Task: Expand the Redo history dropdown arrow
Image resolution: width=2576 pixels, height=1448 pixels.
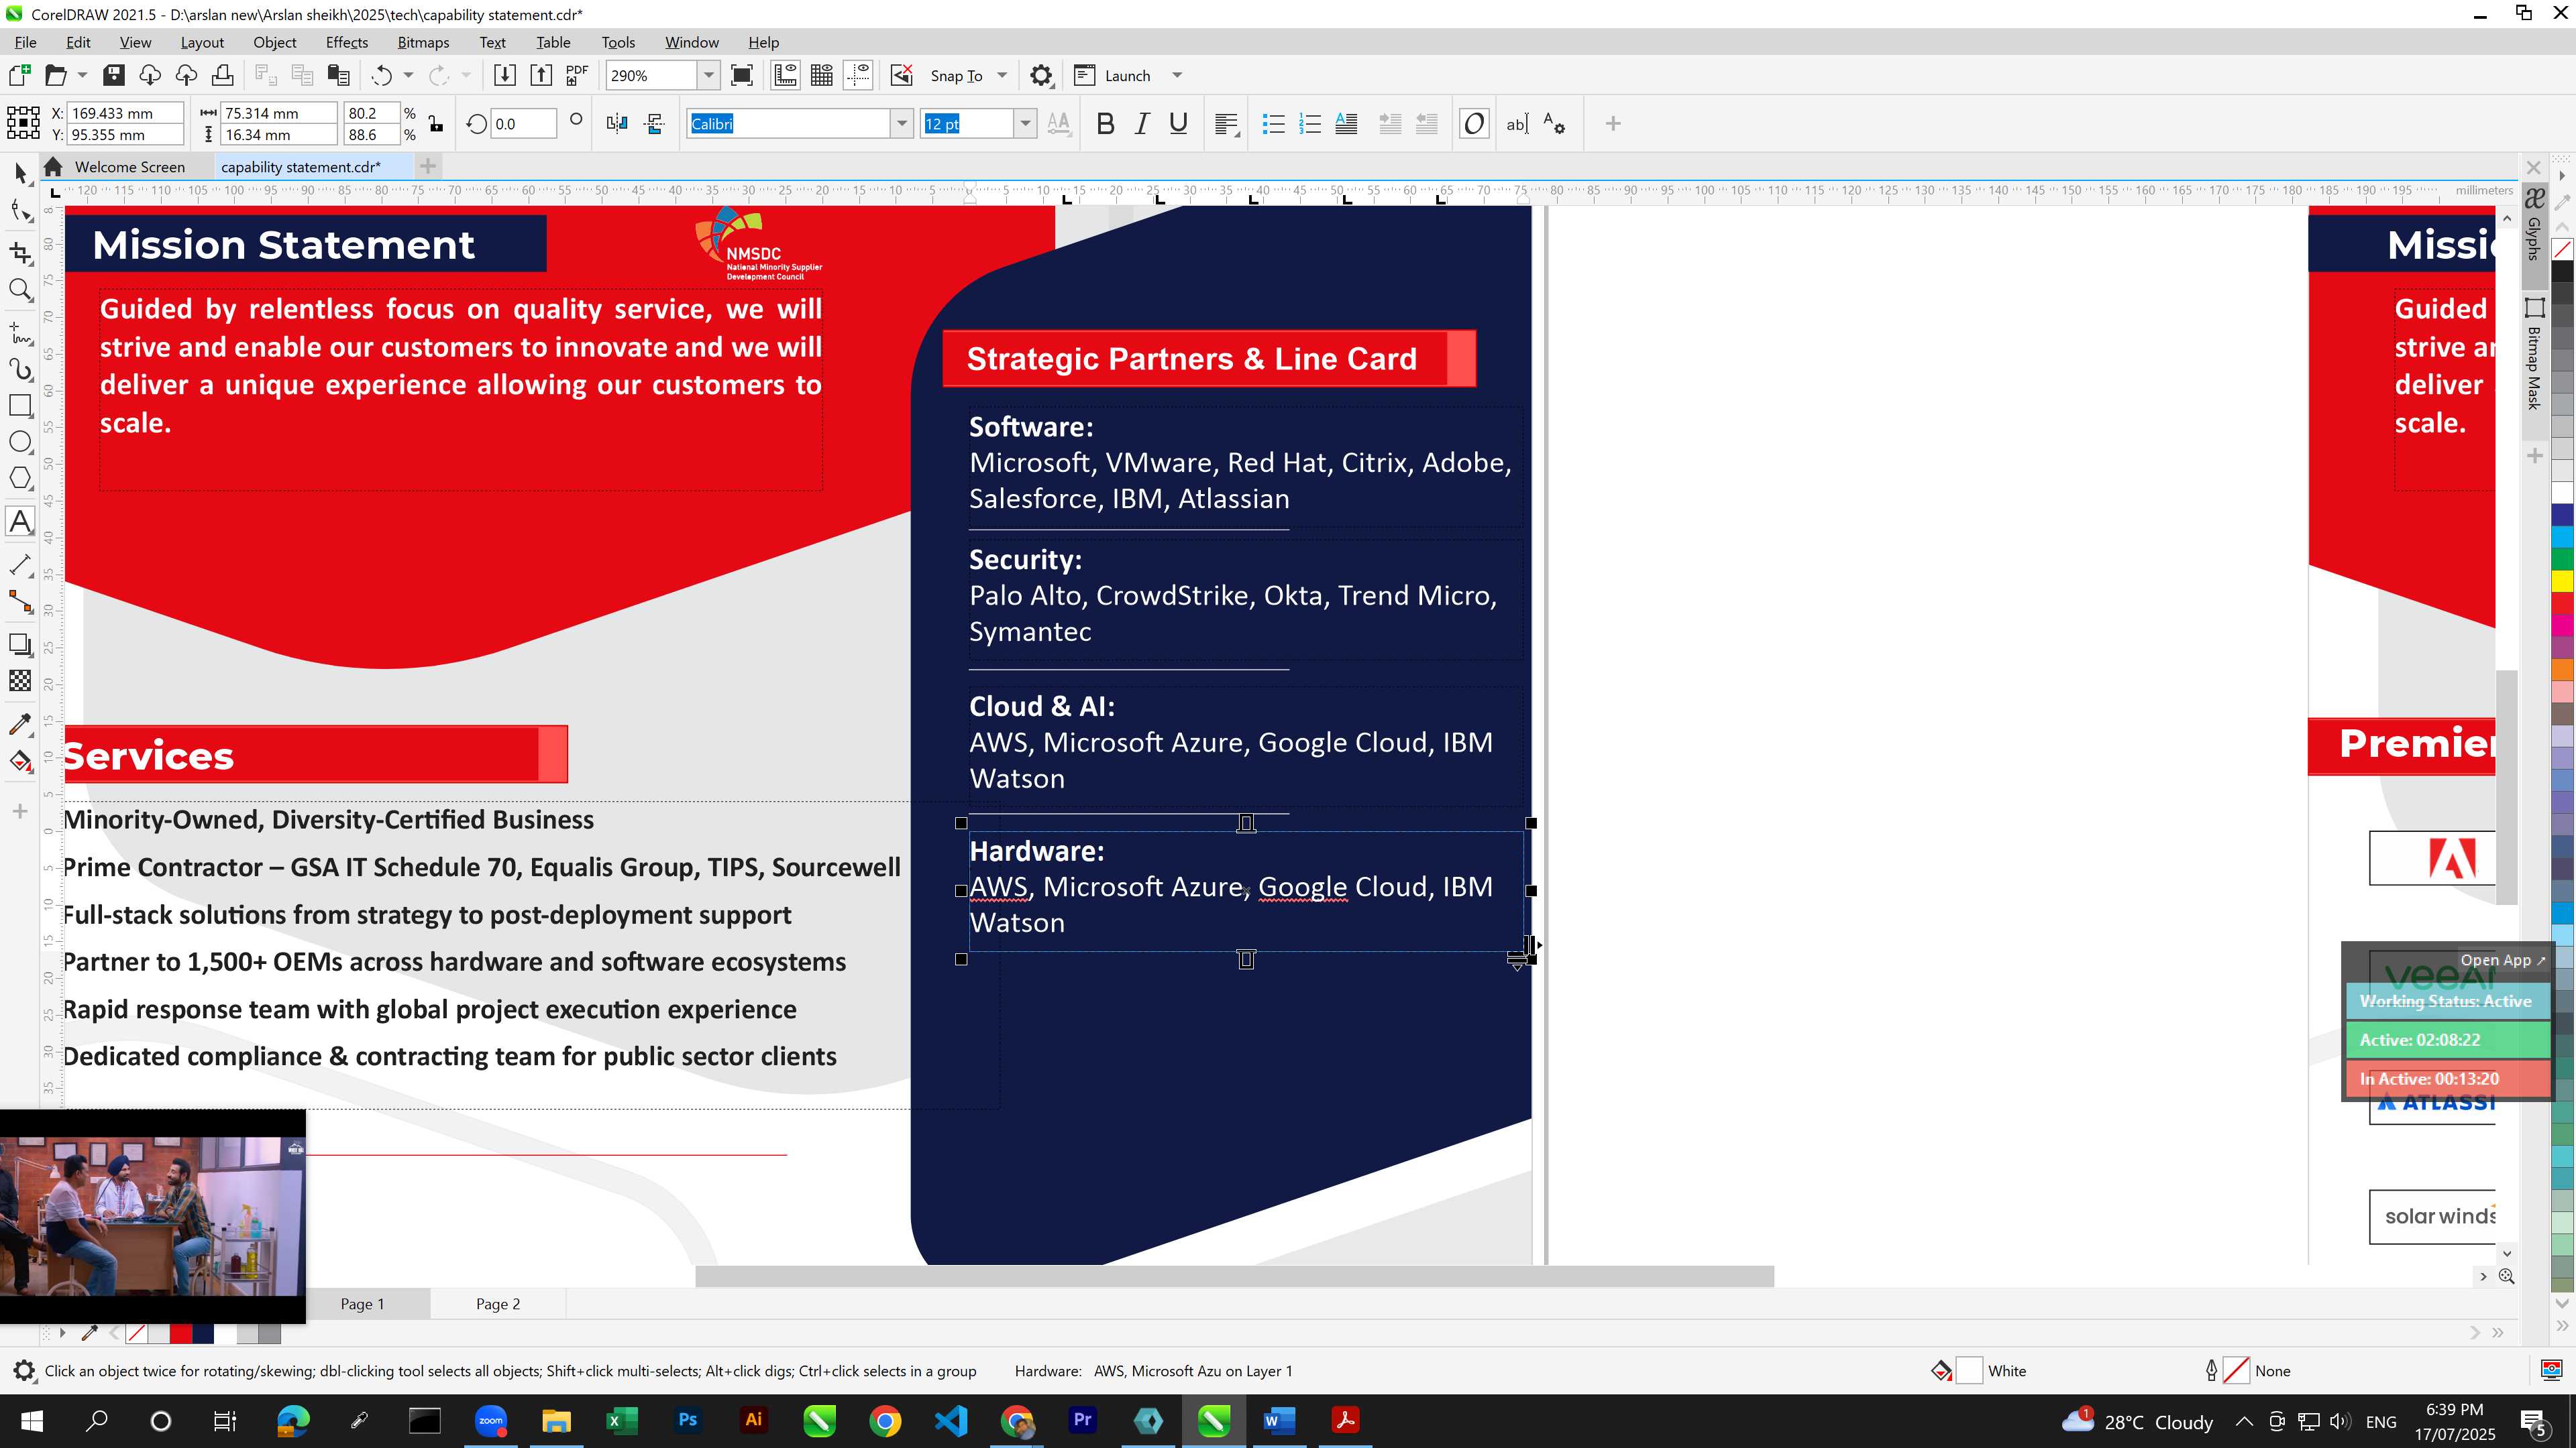Action: click(x=465, y=75)
